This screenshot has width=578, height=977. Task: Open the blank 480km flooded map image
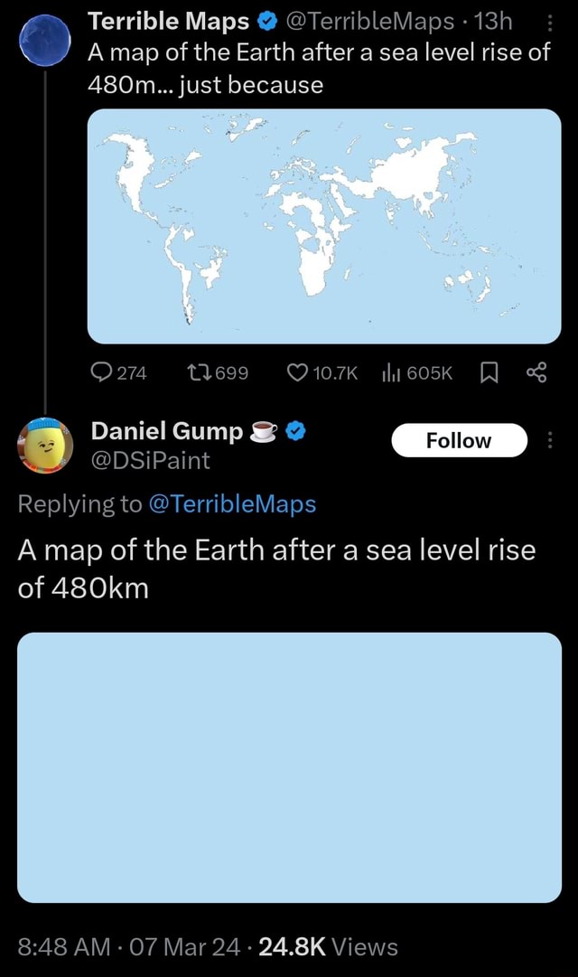click(x=289, y=764)
